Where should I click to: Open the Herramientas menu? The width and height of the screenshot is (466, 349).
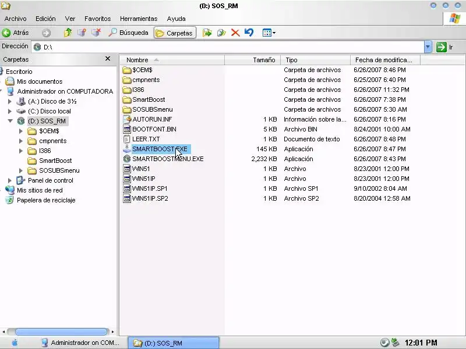[139, 19]
